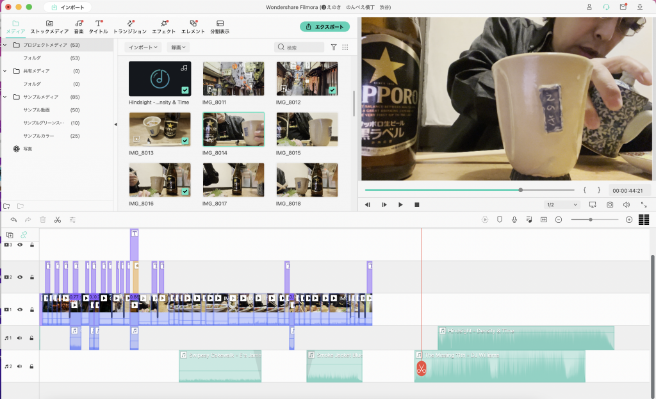This screenshot has width=656, height=399.
Task: Open 写真 in the sidebar
Action: [x=28, y=149]
